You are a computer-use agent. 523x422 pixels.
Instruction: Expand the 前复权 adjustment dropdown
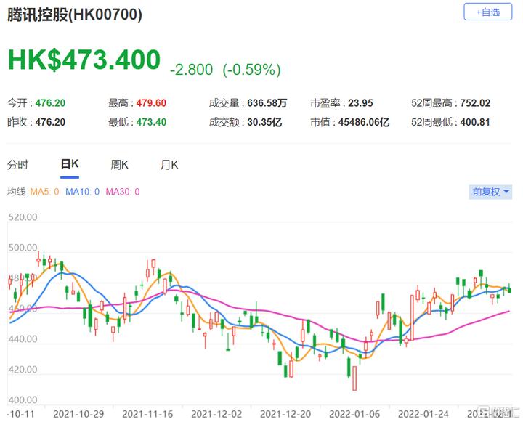490,192
